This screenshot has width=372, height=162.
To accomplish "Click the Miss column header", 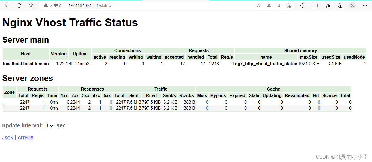I will (202, 95).
